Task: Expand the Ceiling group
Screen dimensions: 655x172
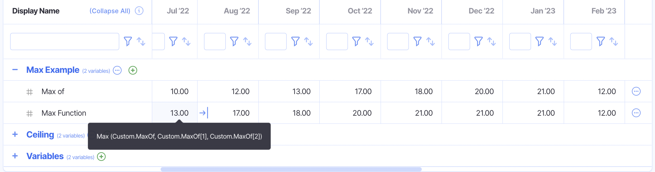Action: 15,135
